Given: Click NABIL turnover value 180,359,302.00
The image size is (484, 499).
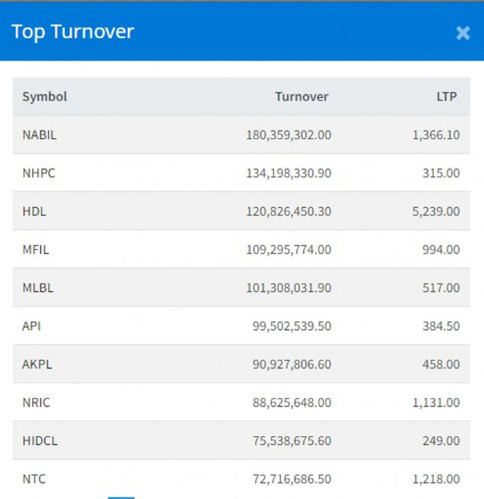Looking at the screenshot, I should click(x=288, y=134).
